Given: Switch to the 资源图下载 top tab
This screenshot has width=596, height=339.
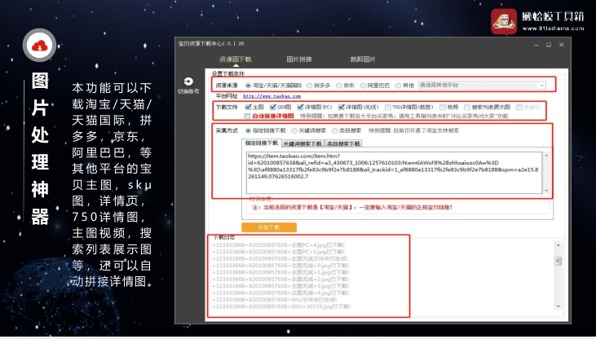Looking at the screenshot, I should coord(236,59).
